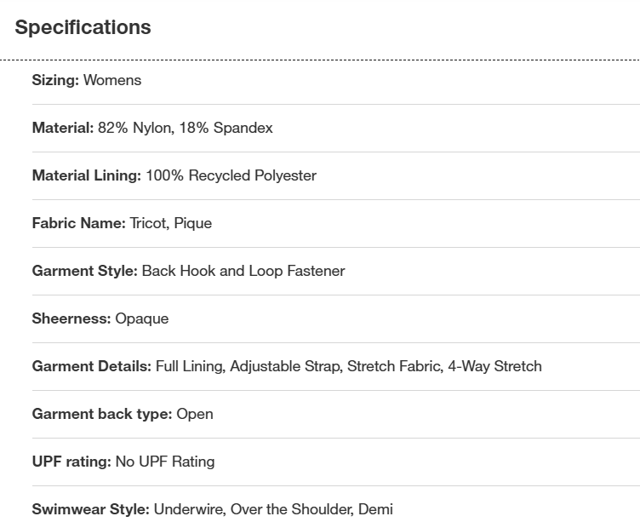640x522 pixels.
Task: Click the Garment Style label
Action: [84, 271]
